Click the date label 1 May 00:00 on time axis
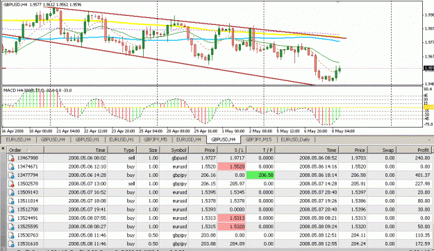The image size is (434, 251). (233, 131)
